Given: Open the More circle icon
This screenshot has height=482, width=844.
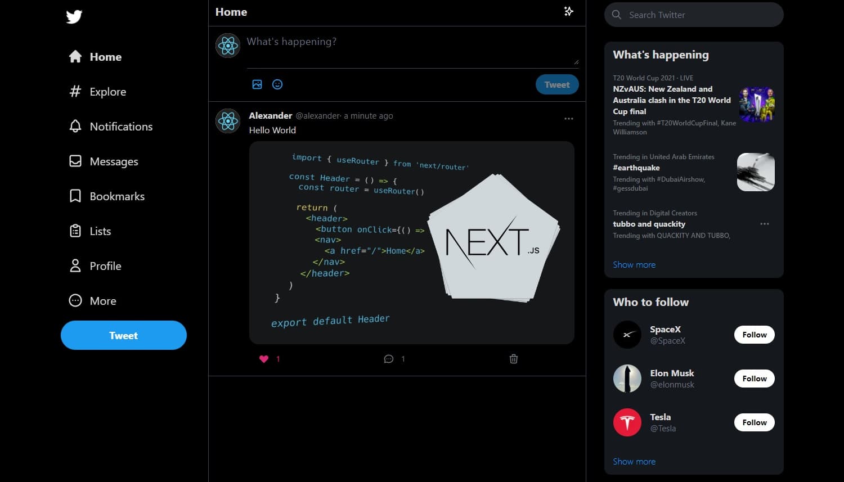Looking at the screenshot, I should point(75,300).
